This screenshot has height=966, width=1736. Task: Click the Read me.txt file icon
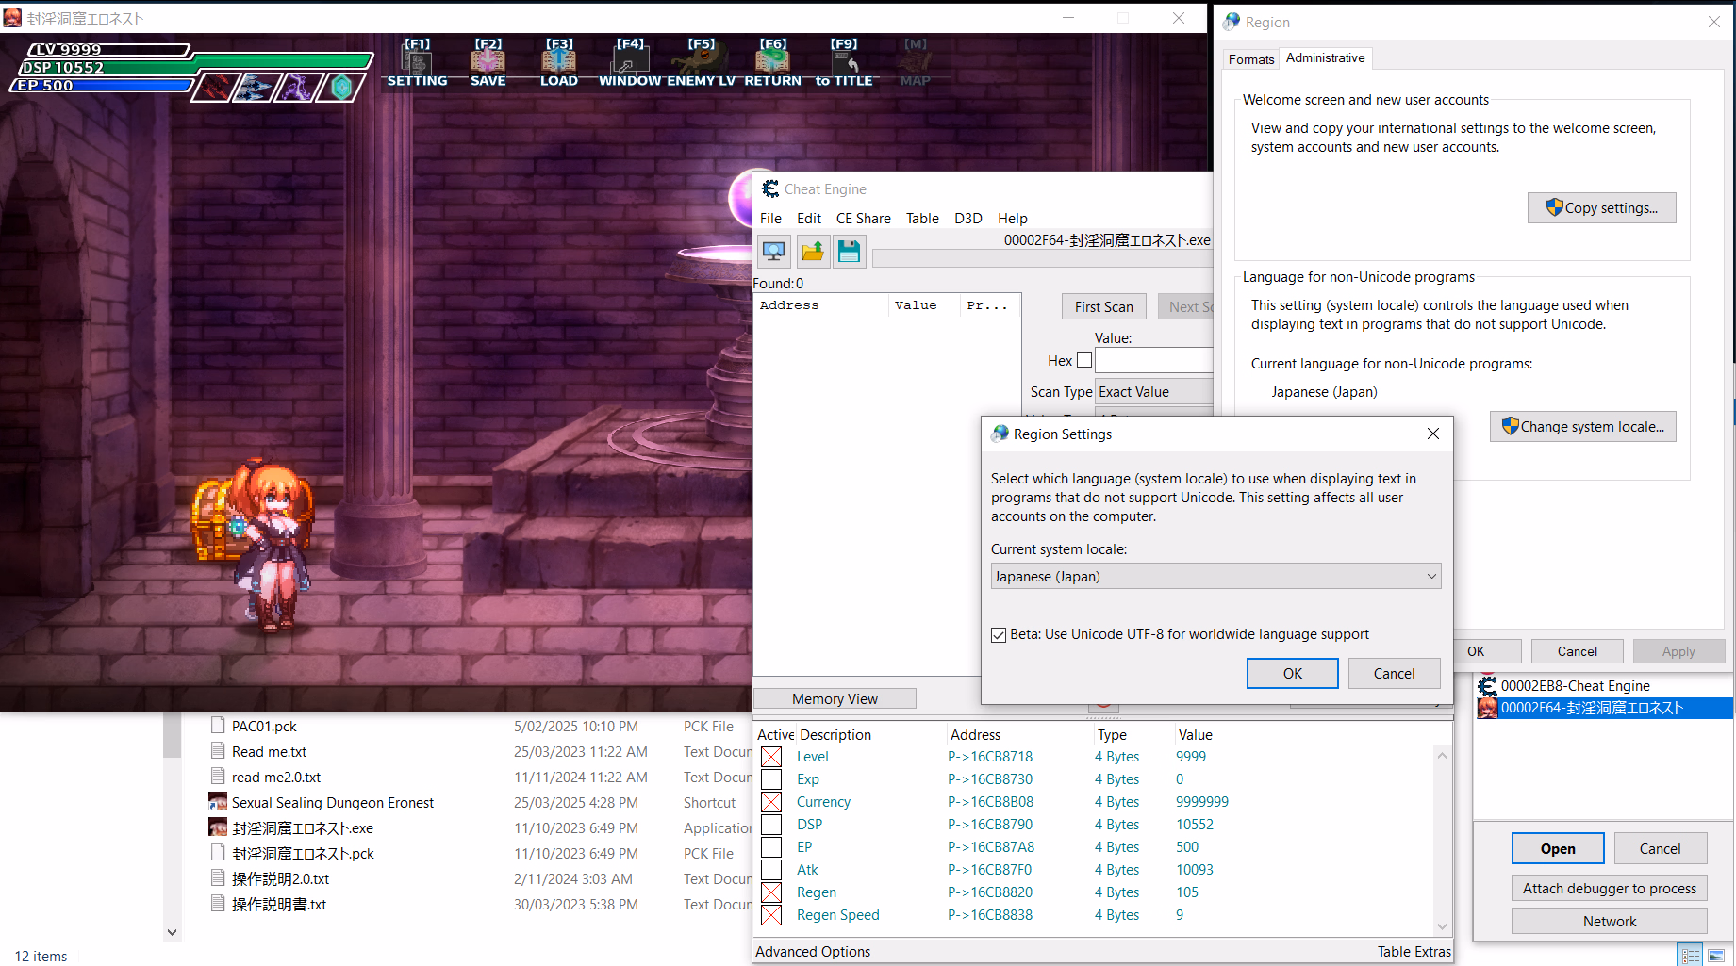pyautogui.click(x=218, y=751)
